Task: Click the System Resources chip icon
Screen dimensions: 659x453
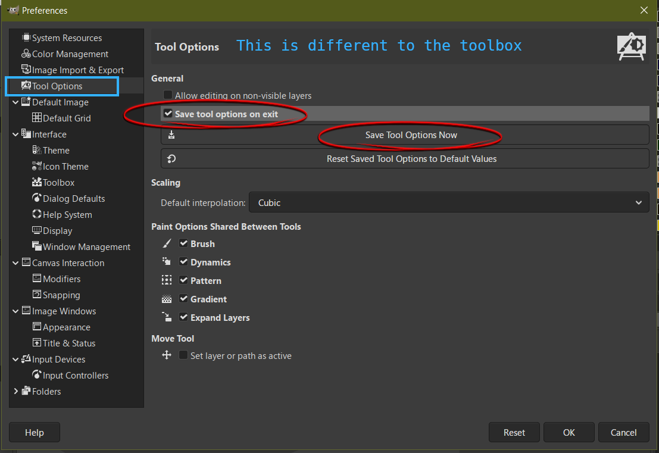Action: 26,38
